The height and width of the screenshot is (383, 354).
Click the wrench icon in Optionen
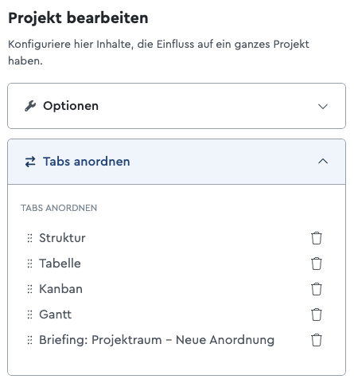[30, 106]
